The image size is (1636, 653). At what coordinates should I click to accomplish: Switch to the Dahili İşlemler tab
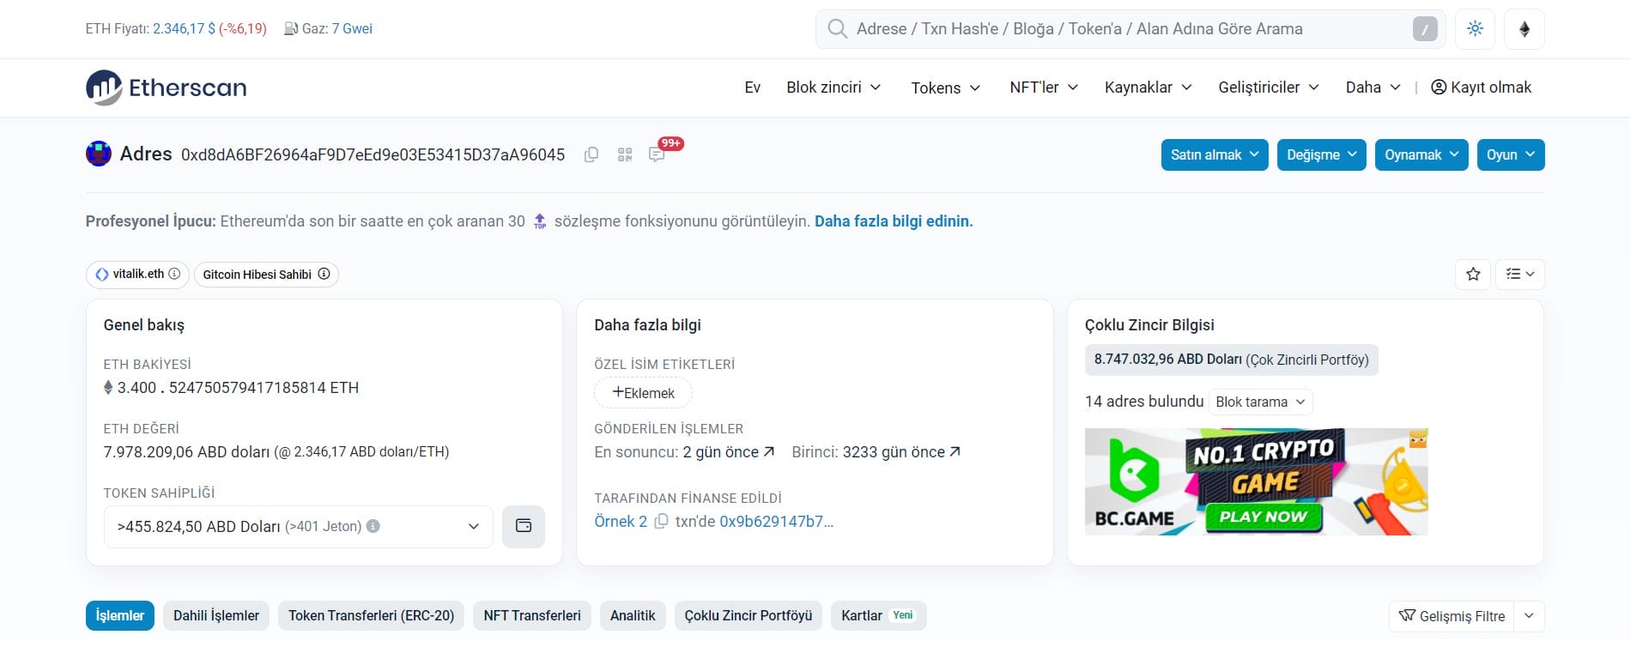pos(216,616)
